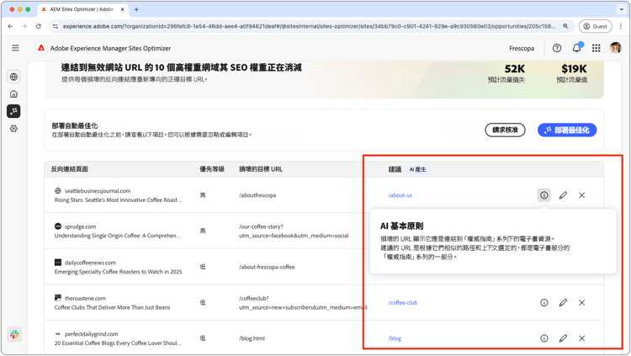Image resolution: width=631 pixels, height=356 pixels.
Task: Open the help question mark icon
Action: (x=557, y=48)
